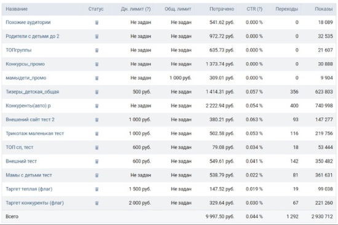Image resolution: width=338 pixels, height=225 pixels.
Task: Click trash icon in Внешний тест row
Action: coord(96,161)
